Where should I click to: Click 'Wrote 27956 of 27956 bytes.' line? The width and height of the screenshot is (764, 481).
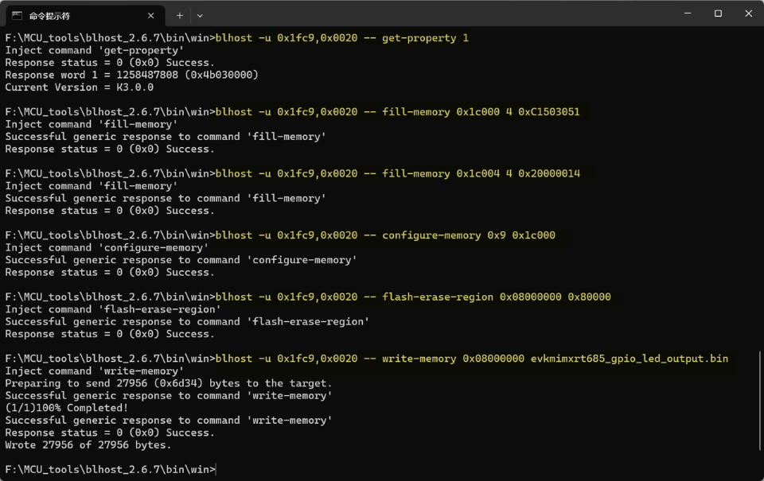tap(88, 445)
